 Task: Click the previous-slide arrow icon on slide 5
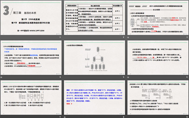(x=120, y=74)
